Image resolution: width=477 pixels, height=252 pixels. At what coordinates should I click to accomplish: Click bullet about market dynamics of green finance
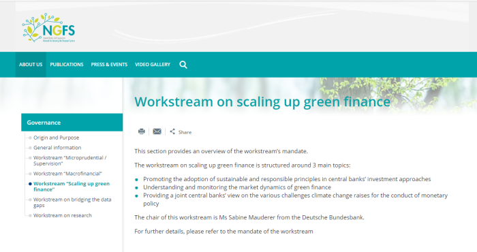tap(237, 187)
